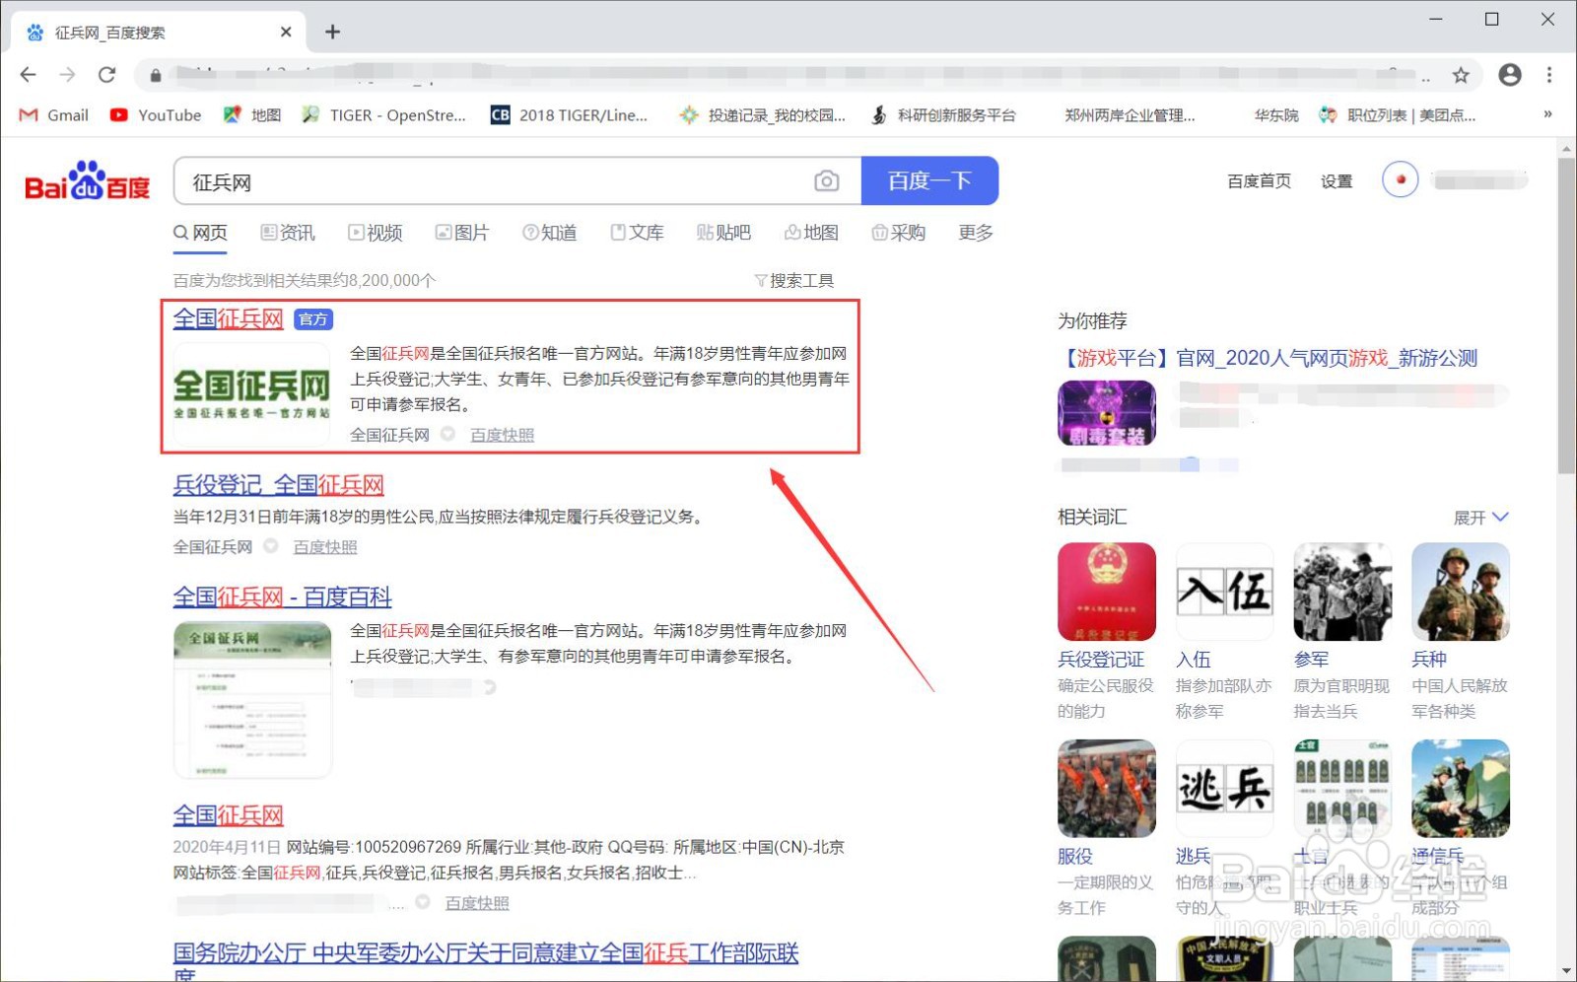Switch to the 图片 tab
Viewport: 1577px width, 982px height.
coord(462,233)
